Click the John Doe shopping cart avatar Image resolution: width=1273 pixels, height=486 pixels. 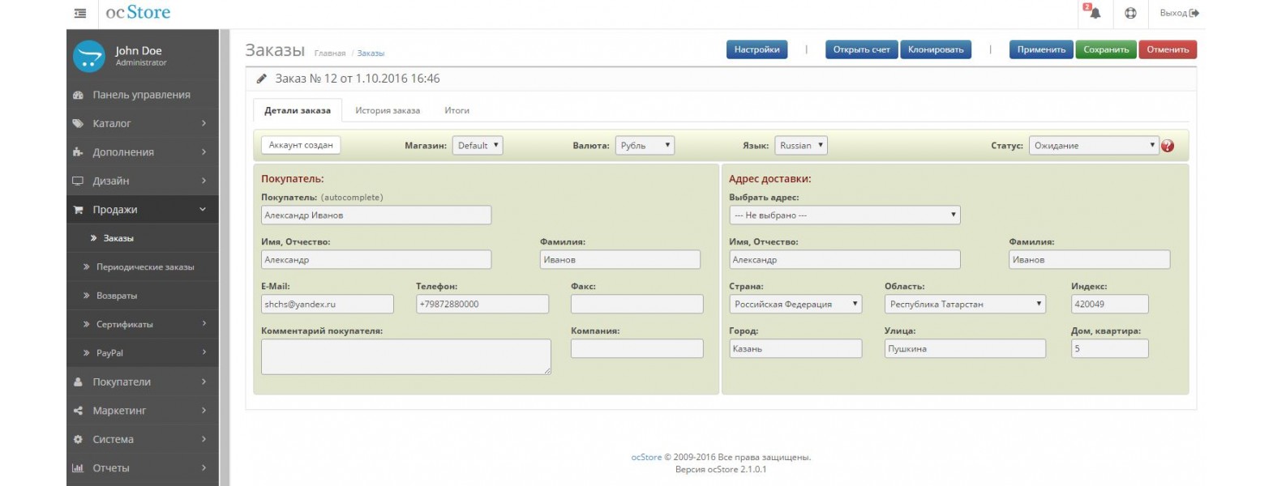coord(89,56)
